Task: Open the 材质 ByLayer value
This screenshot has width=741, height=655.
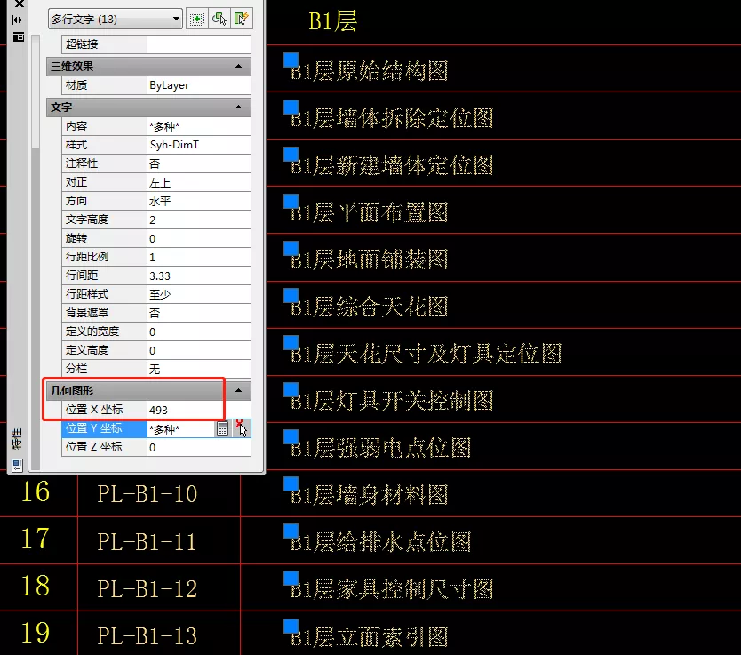Action: pos(199,85)
